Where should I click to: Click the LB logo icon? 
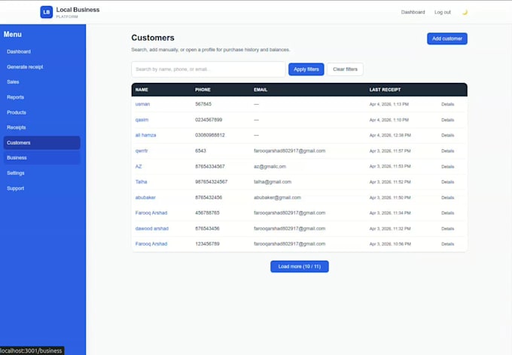[x=47, y=12]
